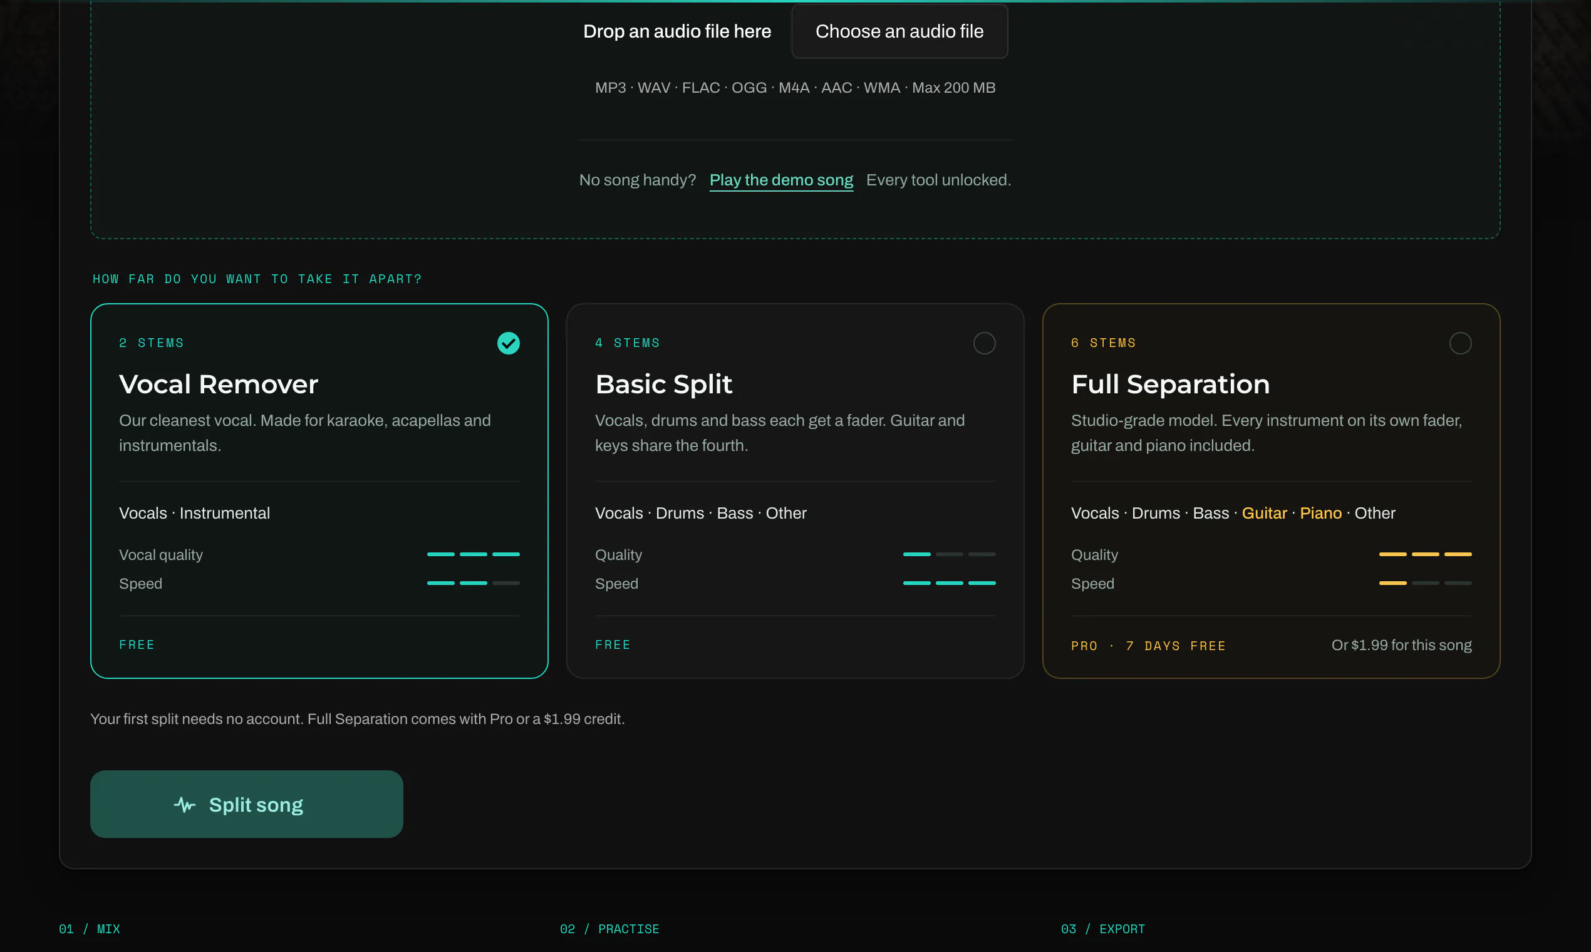Click the waveform icon in Split song
This screenshot has height=952, width=1591.
pyautogui.click(x=185, y=804)
